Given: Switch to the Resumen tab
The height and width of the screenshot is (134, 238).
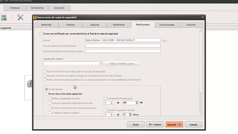Looking at the screenshot, I should click(x=191, y=25).
